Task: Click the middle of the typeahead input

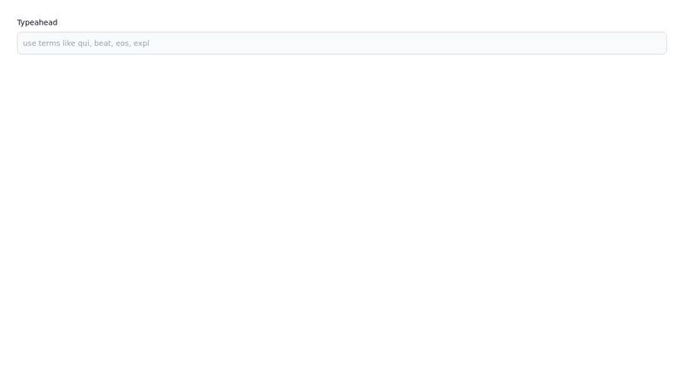Action: (x=342, y=43)
